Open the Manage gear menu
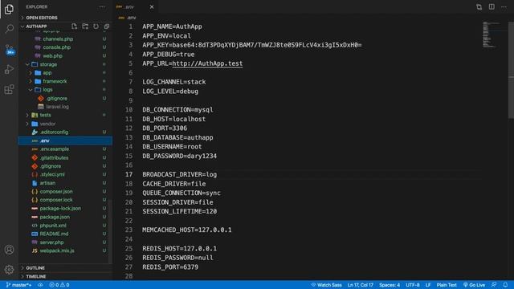 pyautogui.click(x=9, y=270)
